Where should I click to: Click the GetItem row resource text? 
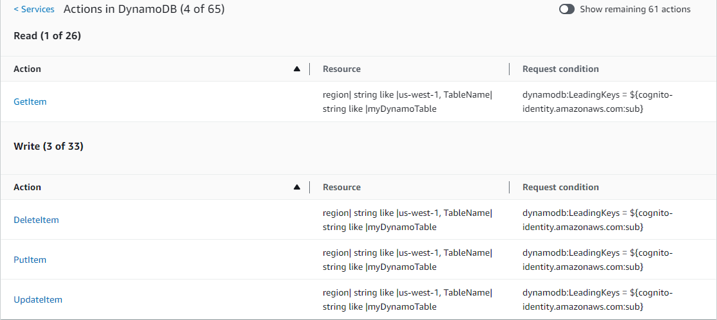click(x=407, y=102)
